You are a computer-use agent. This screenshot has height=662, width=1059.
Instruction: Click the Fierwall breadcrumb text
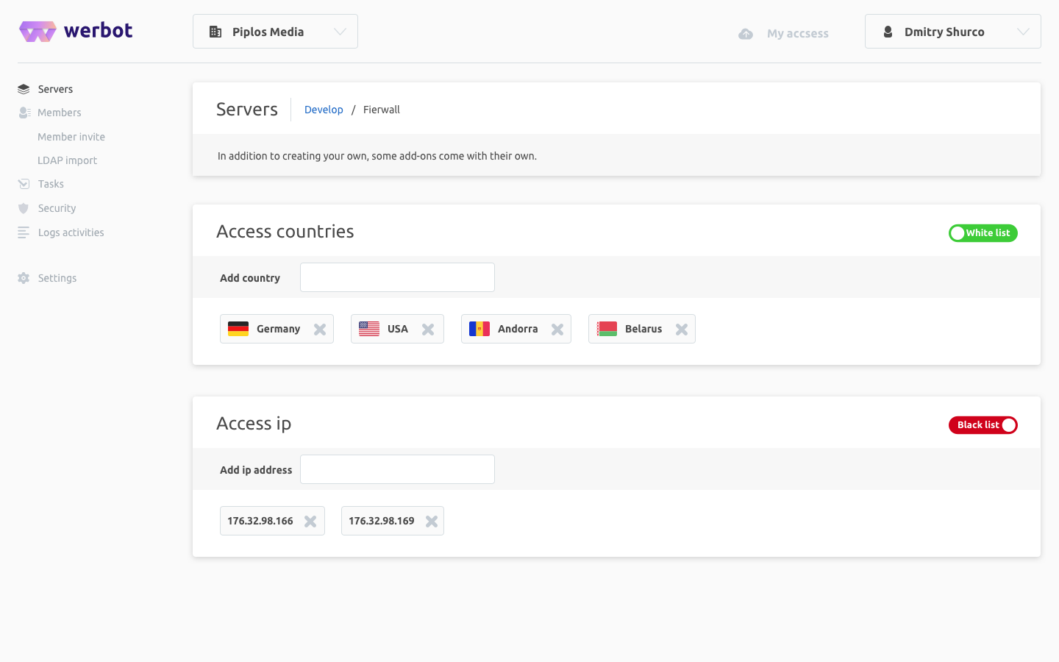click(x=382, y=110)
